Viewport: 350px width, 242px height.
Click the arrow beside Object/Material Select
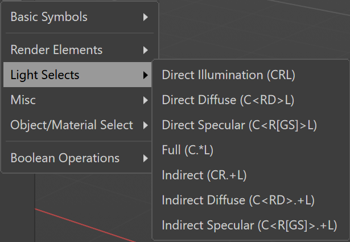pyautogui.click(x=146, y=125)
